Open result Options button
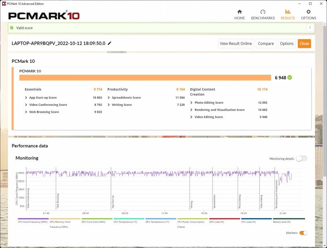The image size is (327, 248). [x=286, y=43]
